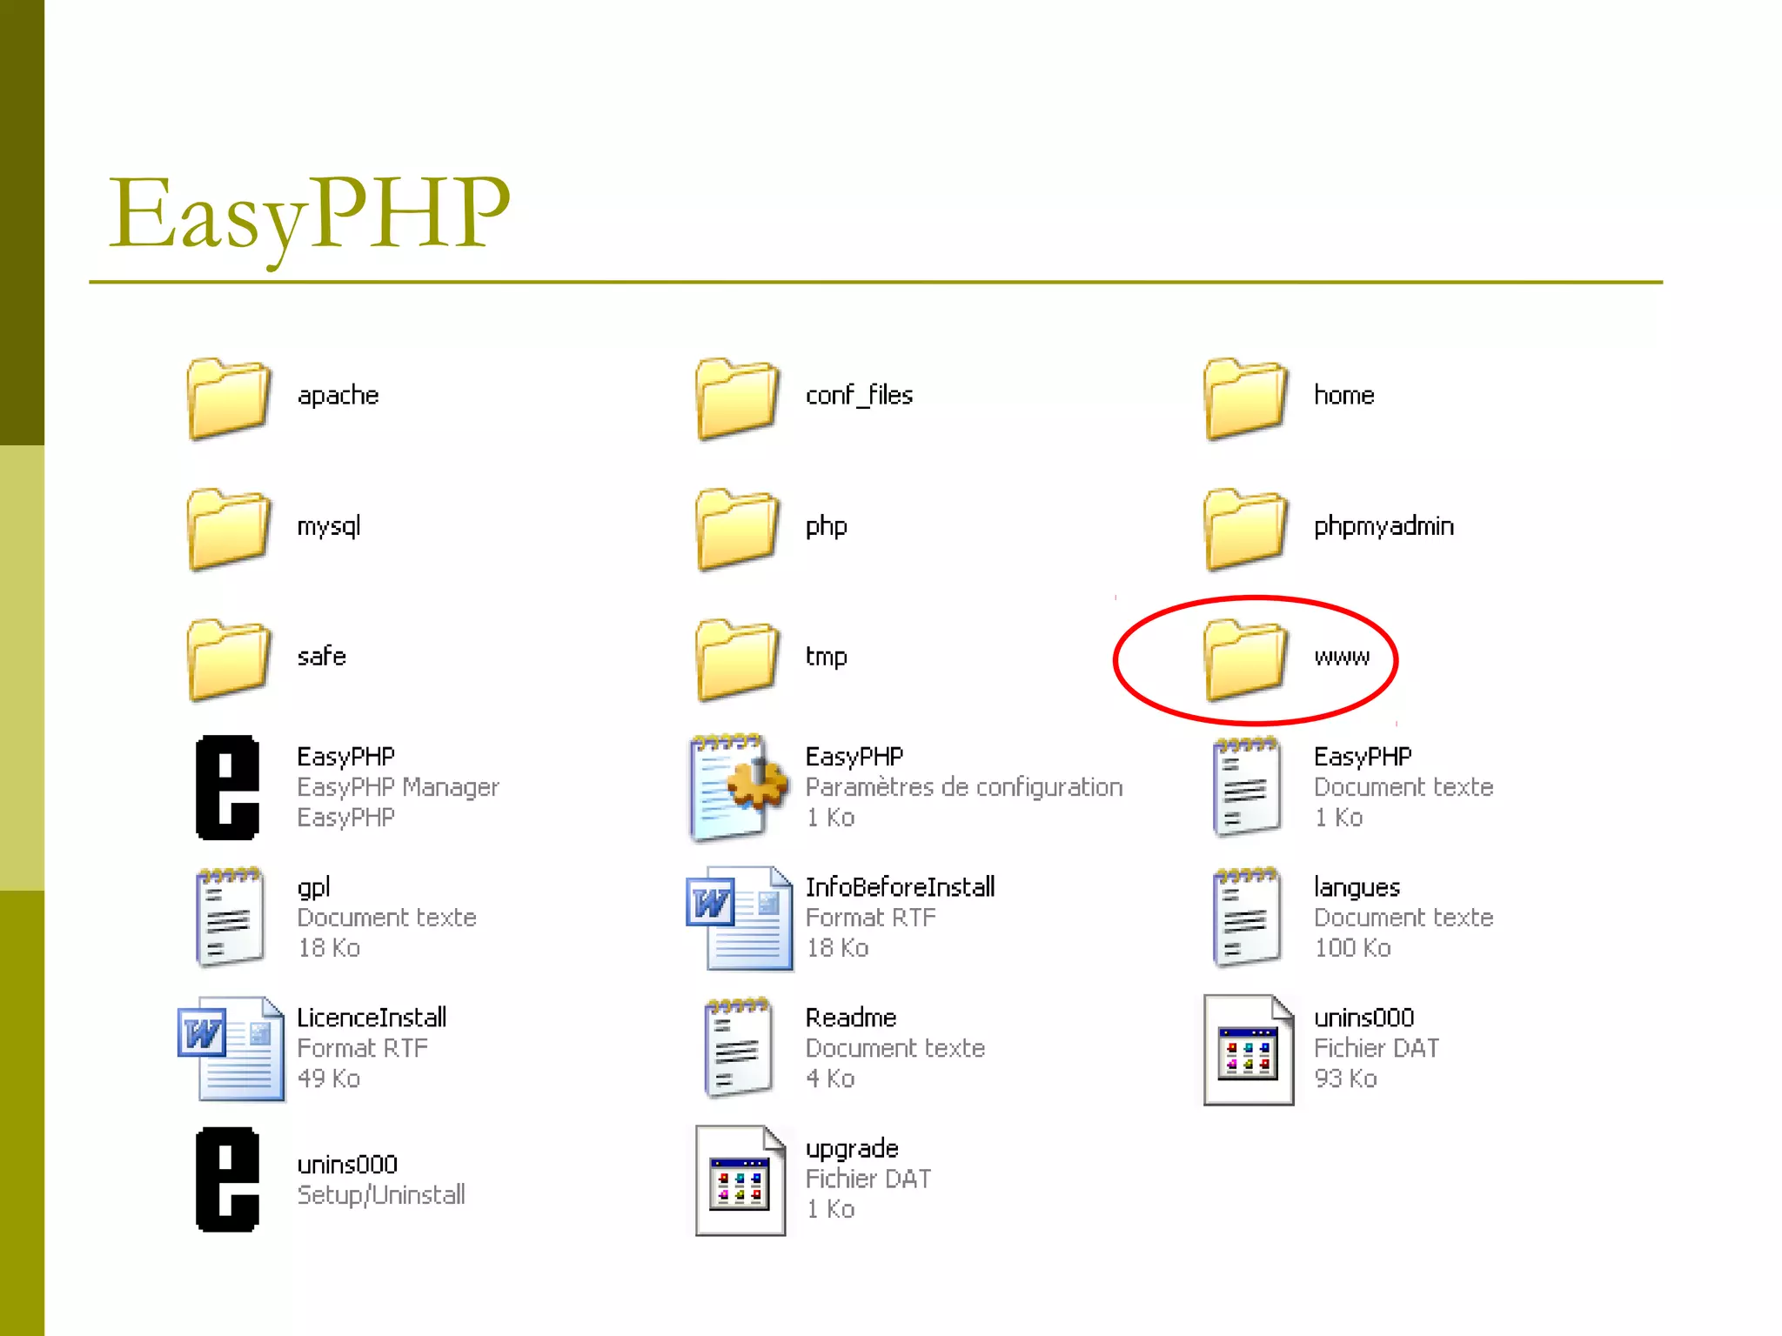Click the conf_files folder name
Screen dimensions: 1782x1336
coord(859,396)
